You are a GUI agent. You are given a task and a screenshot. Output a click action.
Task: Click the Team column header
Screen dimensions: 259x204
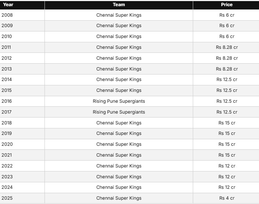(x=119, y=5)
